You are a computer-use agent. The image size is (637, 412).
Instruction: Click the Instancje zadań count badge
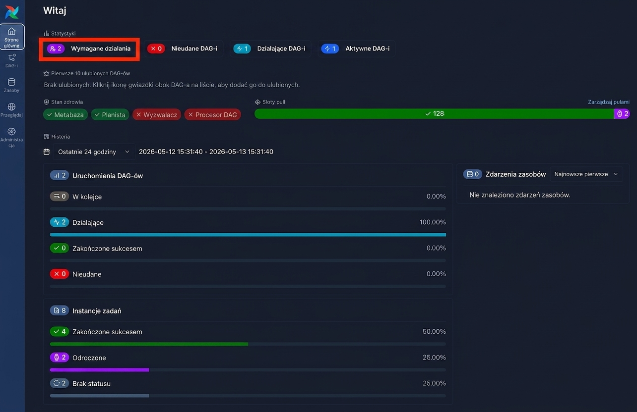pos(60,310)
